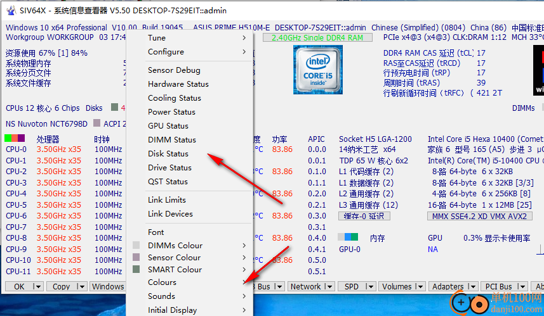Click the Workgroup WORKGROUP text

point(50,37)
